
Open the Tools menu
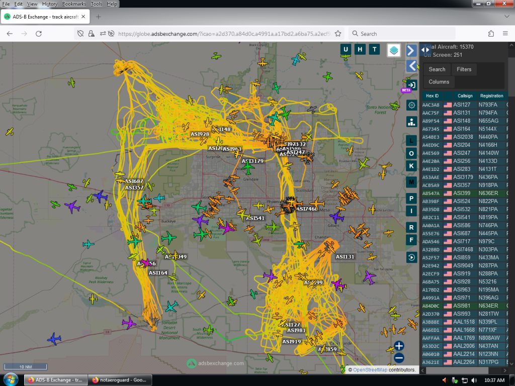(96, 4)
